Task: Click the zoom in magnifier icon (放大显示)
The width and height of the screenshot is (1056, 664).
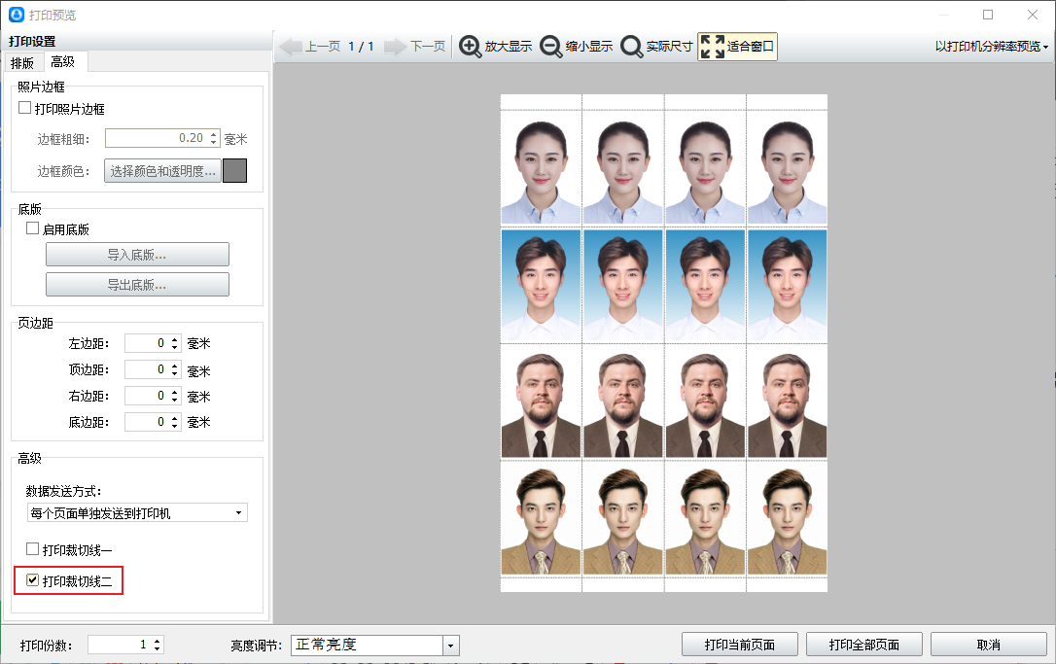Action: pyautogui.click(x=471, y=47)
